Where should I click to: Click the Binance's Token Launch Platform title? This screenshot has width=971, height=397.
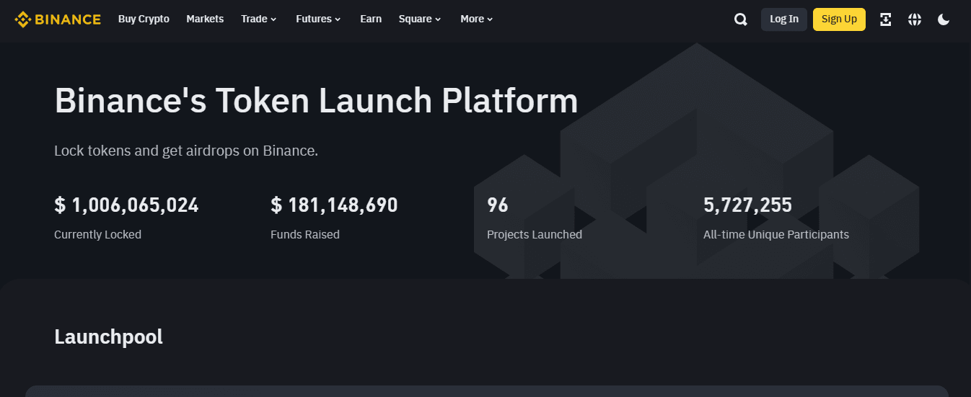tap(316, 101)
